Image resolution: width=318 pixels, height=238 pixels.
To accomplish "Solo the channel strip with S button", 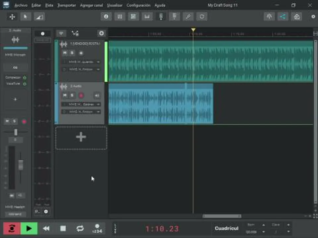I will pos(14,121).
